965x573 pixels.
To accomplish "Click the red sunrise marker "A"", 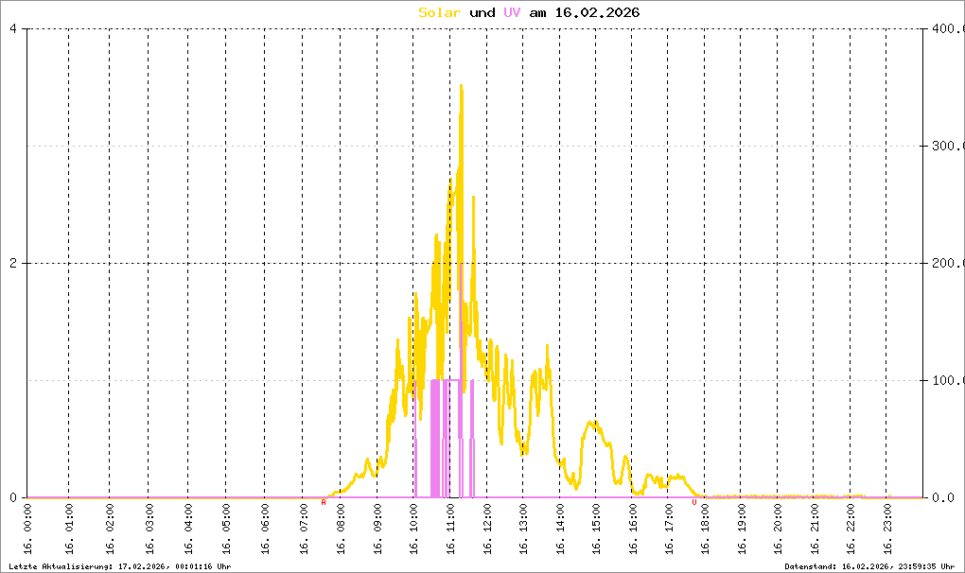I will coord(324,503).
